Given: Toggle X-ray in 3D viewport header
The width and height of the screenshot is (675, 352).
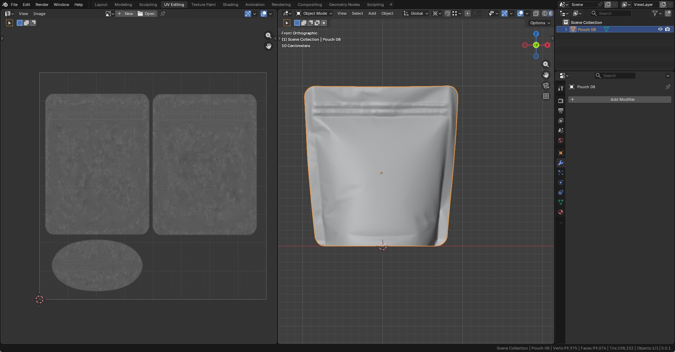Looking at the screenshot, I should click(536, 13).
